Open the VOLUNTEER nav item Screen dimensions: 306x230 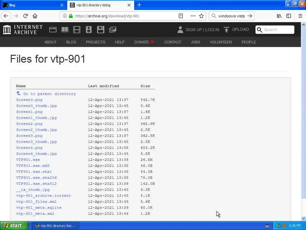[x=221, y=42]
